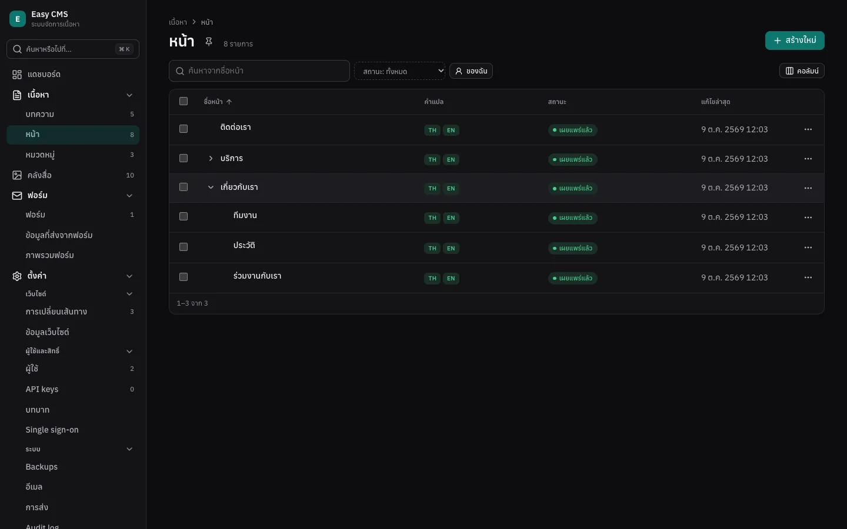Focus the ค้นหาจากชื่อหน้า search field

(259, 71)
